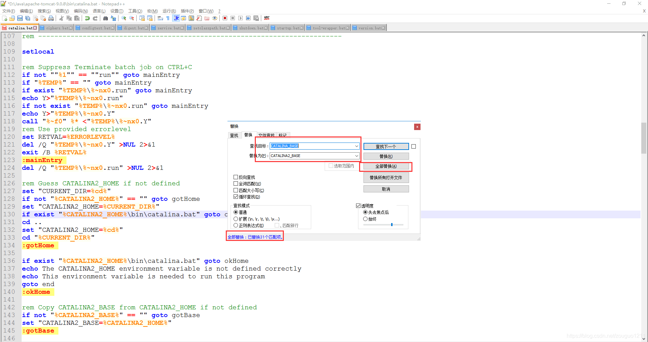Open a file using the folder icon
The image size is (648, 342).
point(12,18)
